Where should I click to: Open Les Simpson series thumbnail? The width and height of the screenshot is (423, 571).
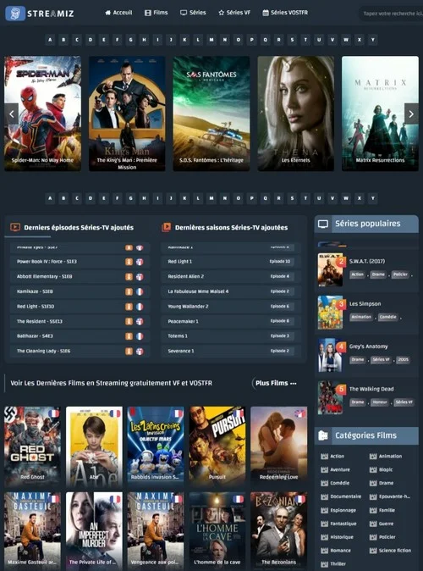(330, 313)
